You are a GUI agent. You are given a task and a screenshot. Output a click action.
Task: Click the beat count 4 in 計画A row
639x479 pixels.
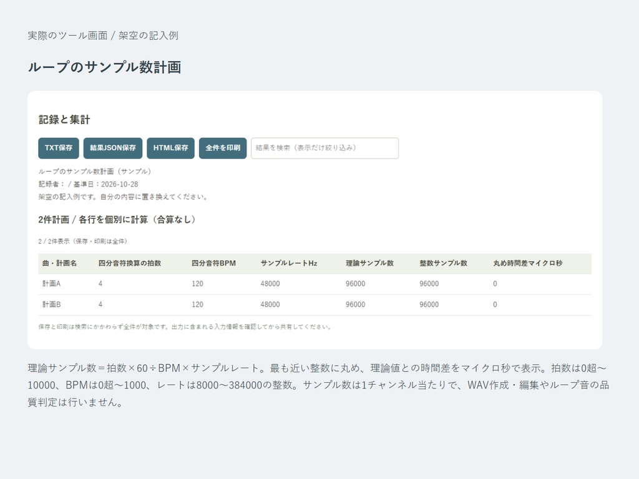click(100, 284)
